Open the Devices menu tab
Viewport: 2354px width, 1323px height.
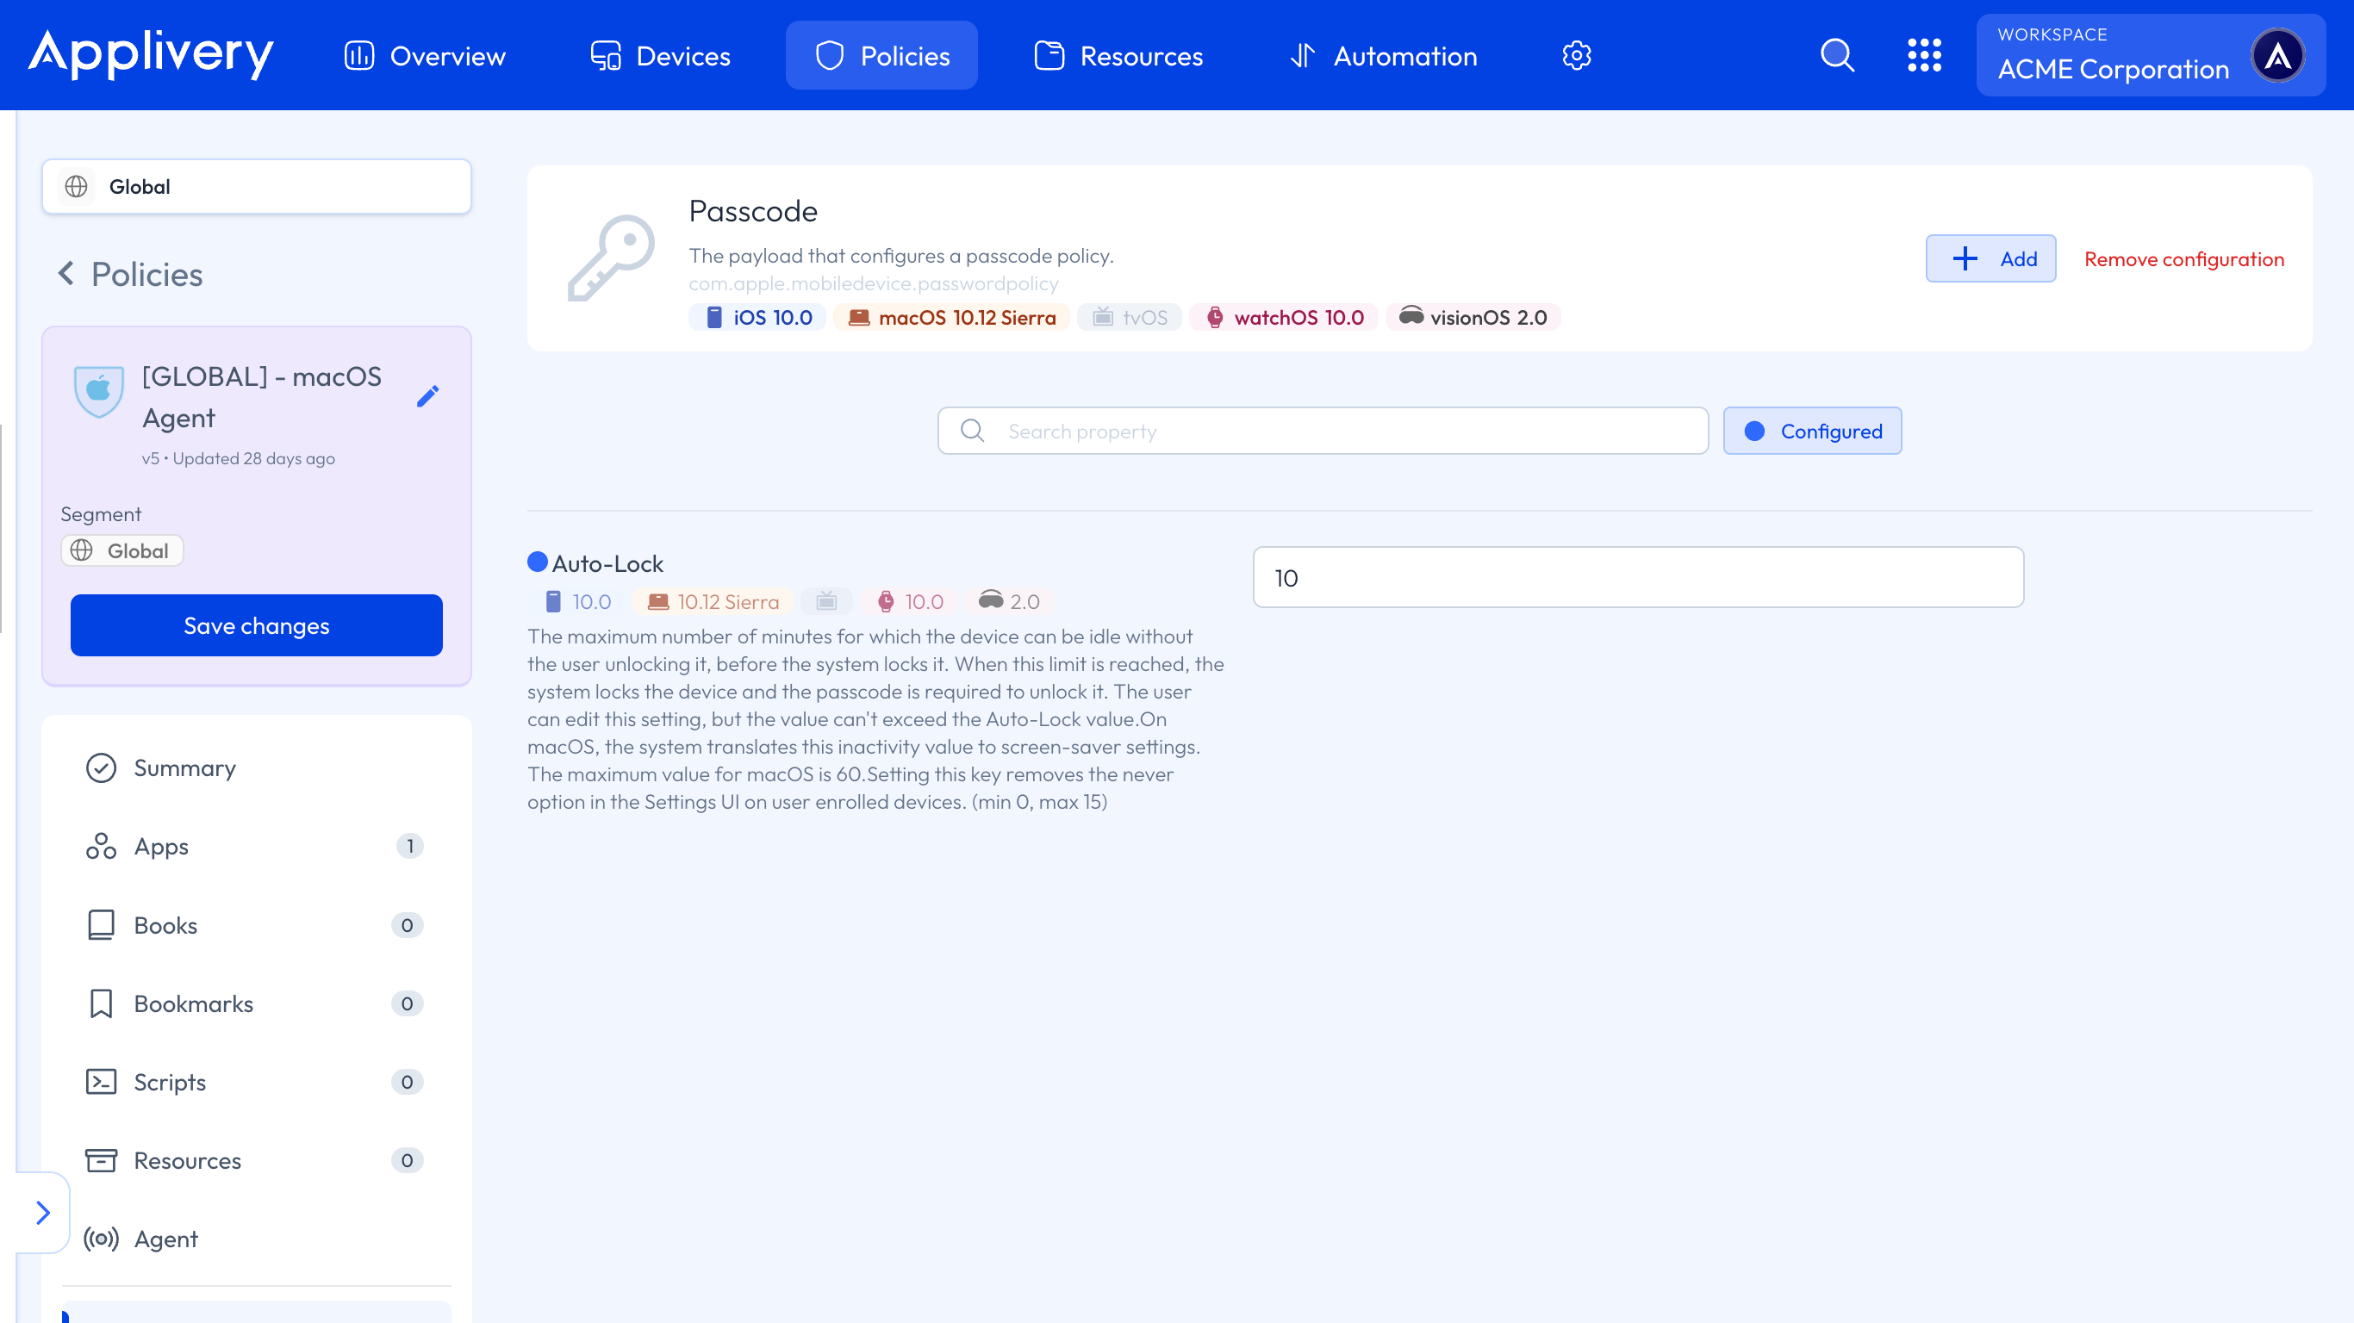(x=661, y=56)
